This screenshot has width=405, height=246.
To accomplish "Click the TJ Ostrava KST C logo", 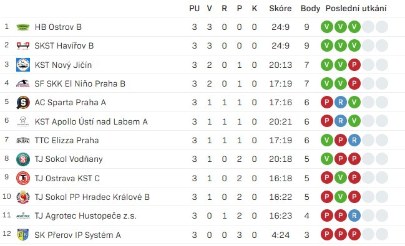I will pos(23,178).
